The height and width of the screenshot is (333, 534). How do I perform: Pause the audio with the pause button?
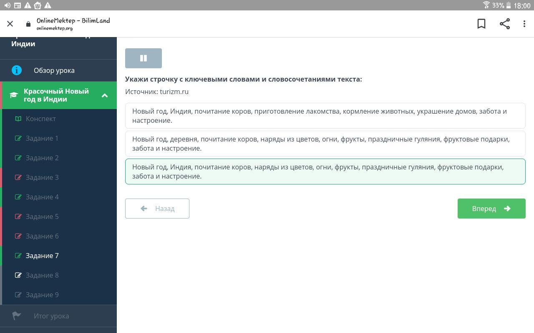coord(143,58)
